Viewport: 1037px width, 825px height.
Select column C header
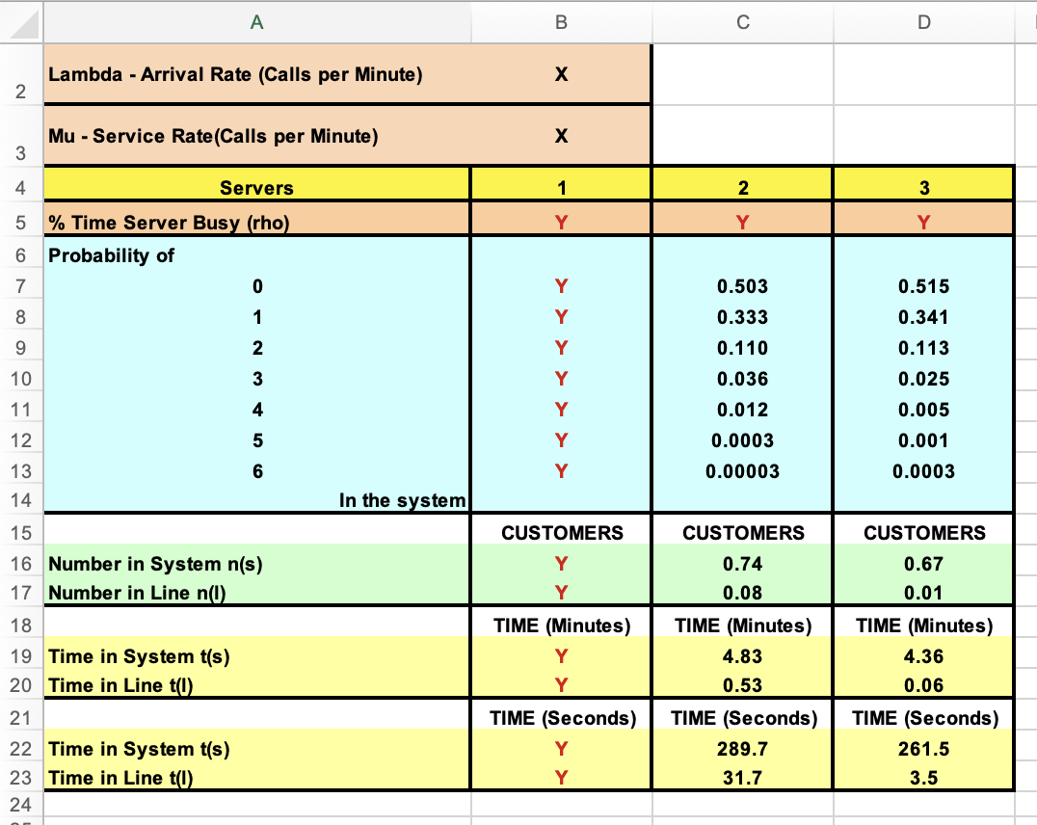click(741, 21)
